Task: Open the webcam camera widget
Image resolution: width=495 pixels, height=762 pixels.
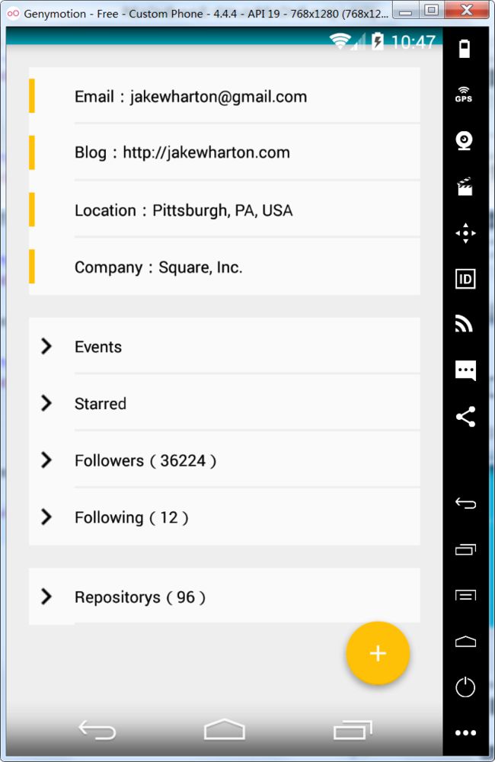Action: tap(465, 140)
